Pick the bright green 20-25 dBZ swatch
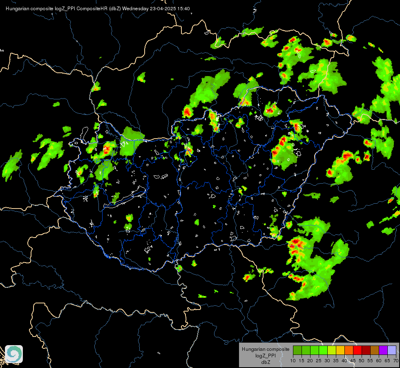 315,350
